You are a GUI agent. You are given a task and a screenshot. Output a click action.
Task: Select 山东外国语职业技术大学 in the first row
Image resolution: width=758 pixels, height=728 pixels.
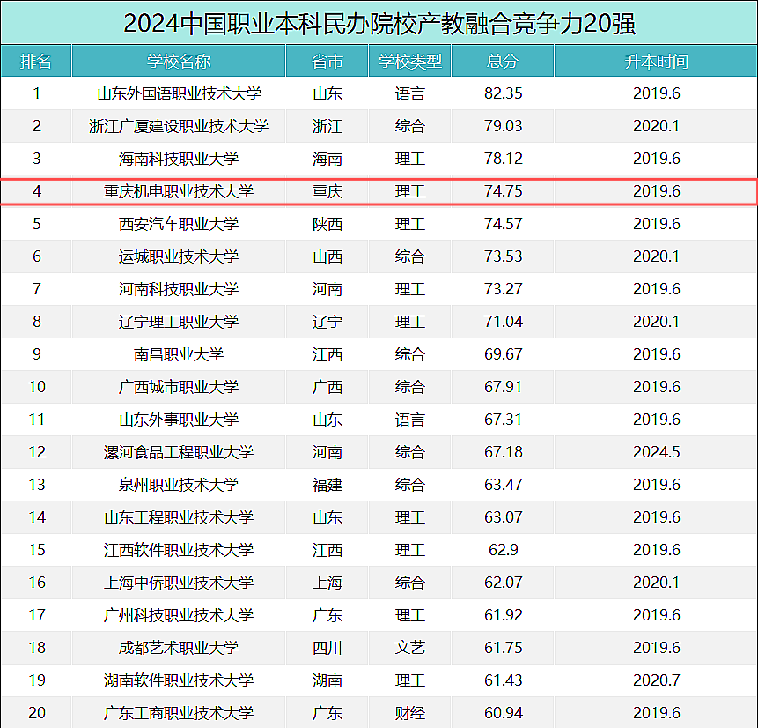pyautogui.click(x=179, y=93)
